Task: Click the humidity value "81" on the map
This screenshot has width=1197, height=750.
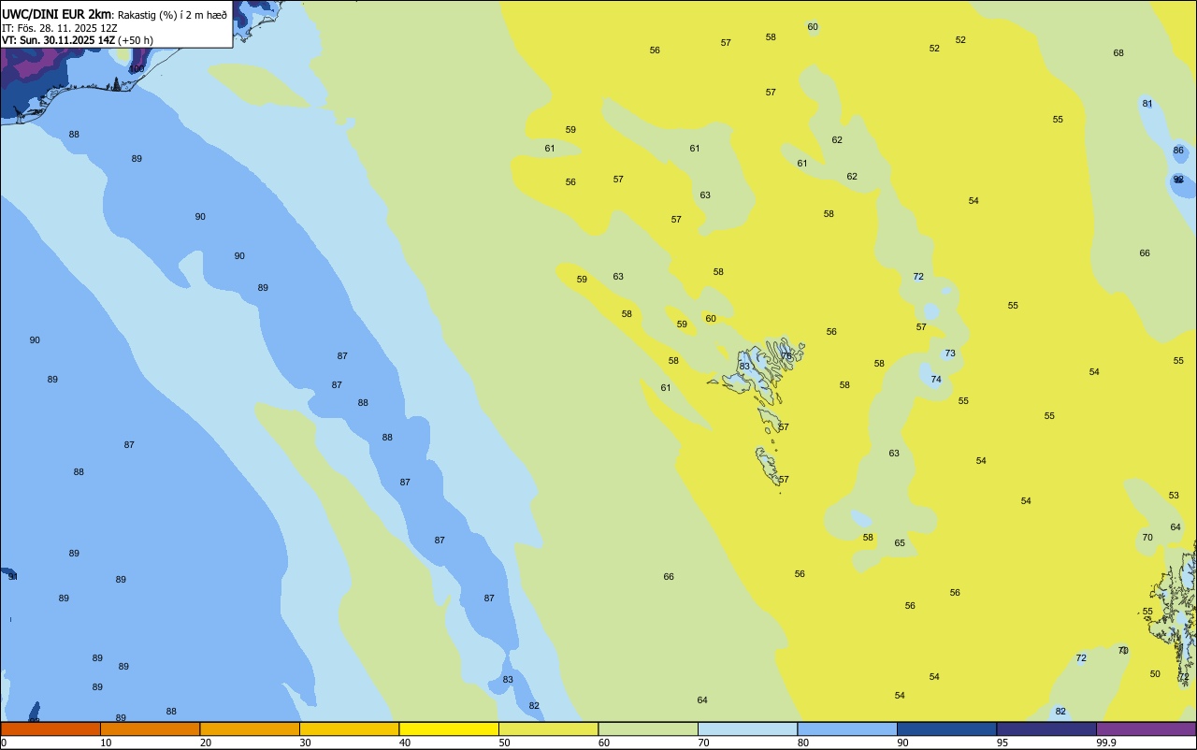Action: [x=1147, y=104]
